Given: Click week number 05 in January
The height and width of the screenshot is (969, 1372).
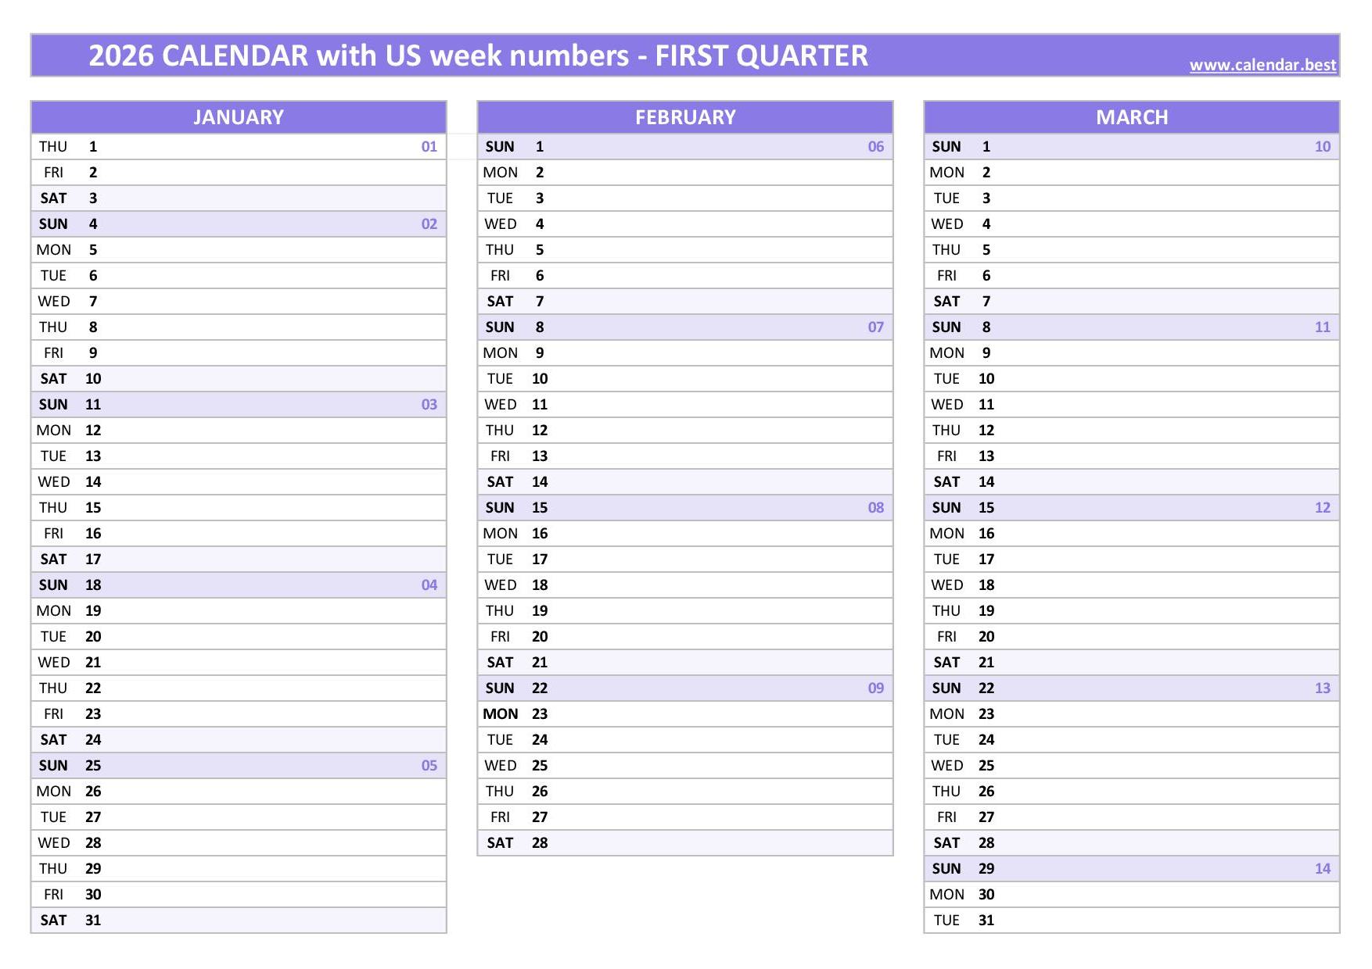Looking at the screenshot, I should coord(429,766).
